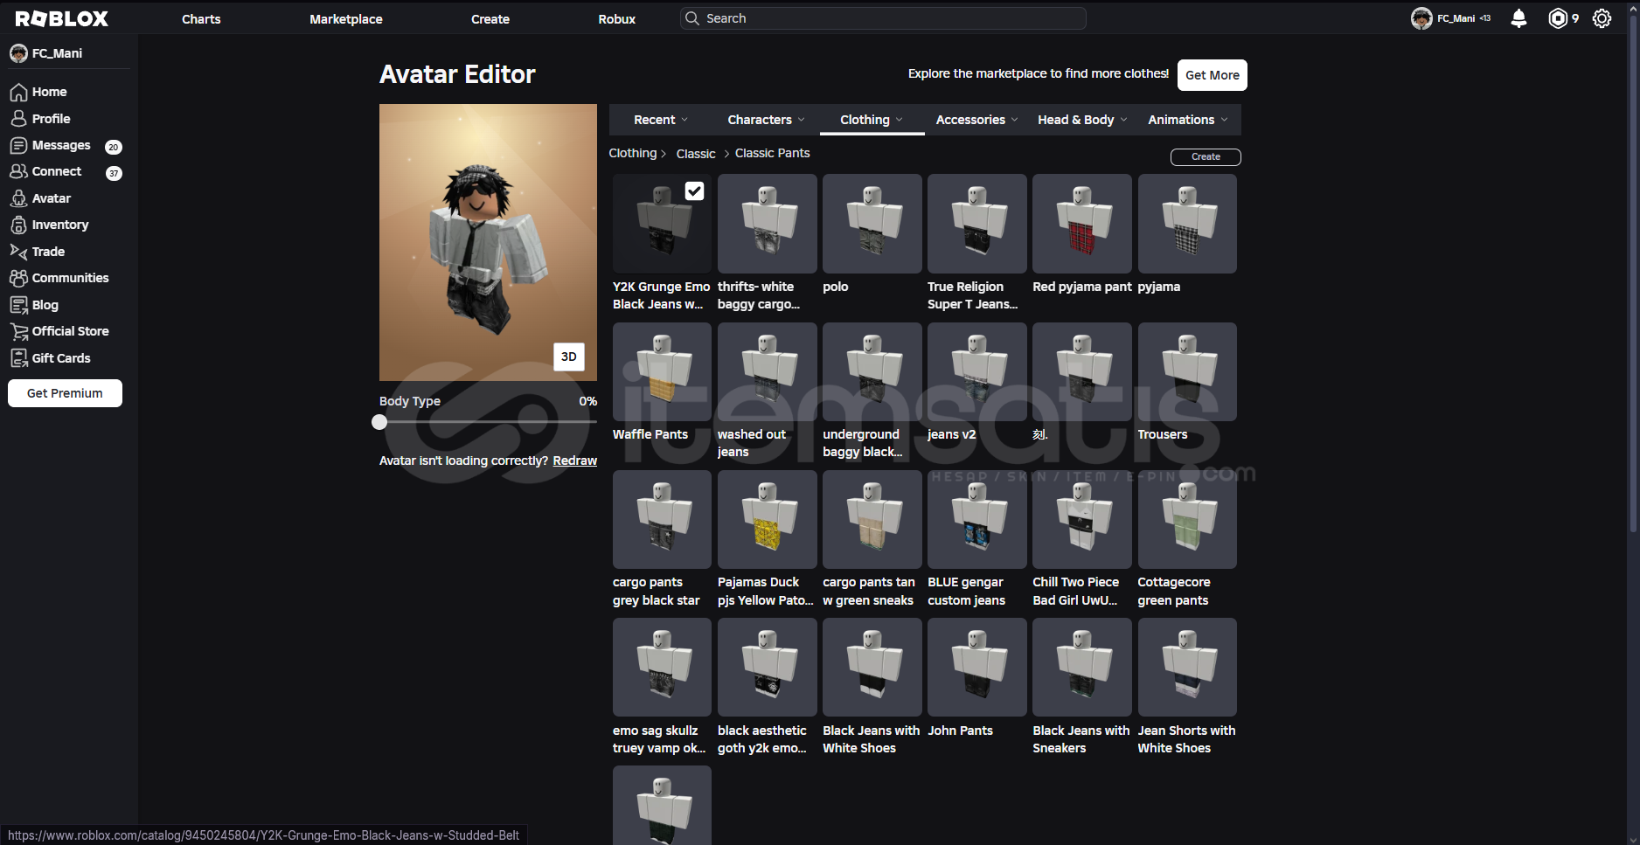Expand the Animations dropdown
The height and width of the screenshot is (845, 1640).
1188,120
